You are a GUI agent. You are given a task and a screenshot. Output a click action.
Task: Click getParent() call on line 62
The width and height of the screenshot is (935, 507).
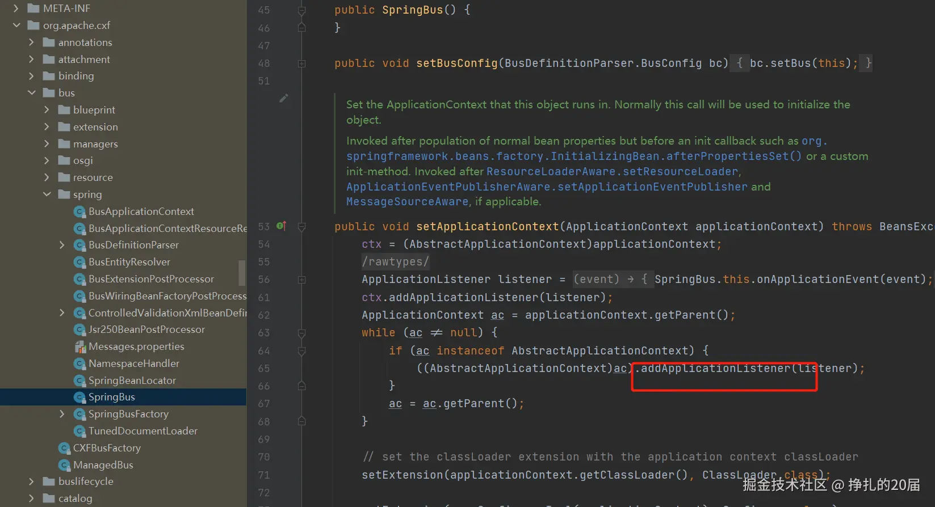pos(691,315)
